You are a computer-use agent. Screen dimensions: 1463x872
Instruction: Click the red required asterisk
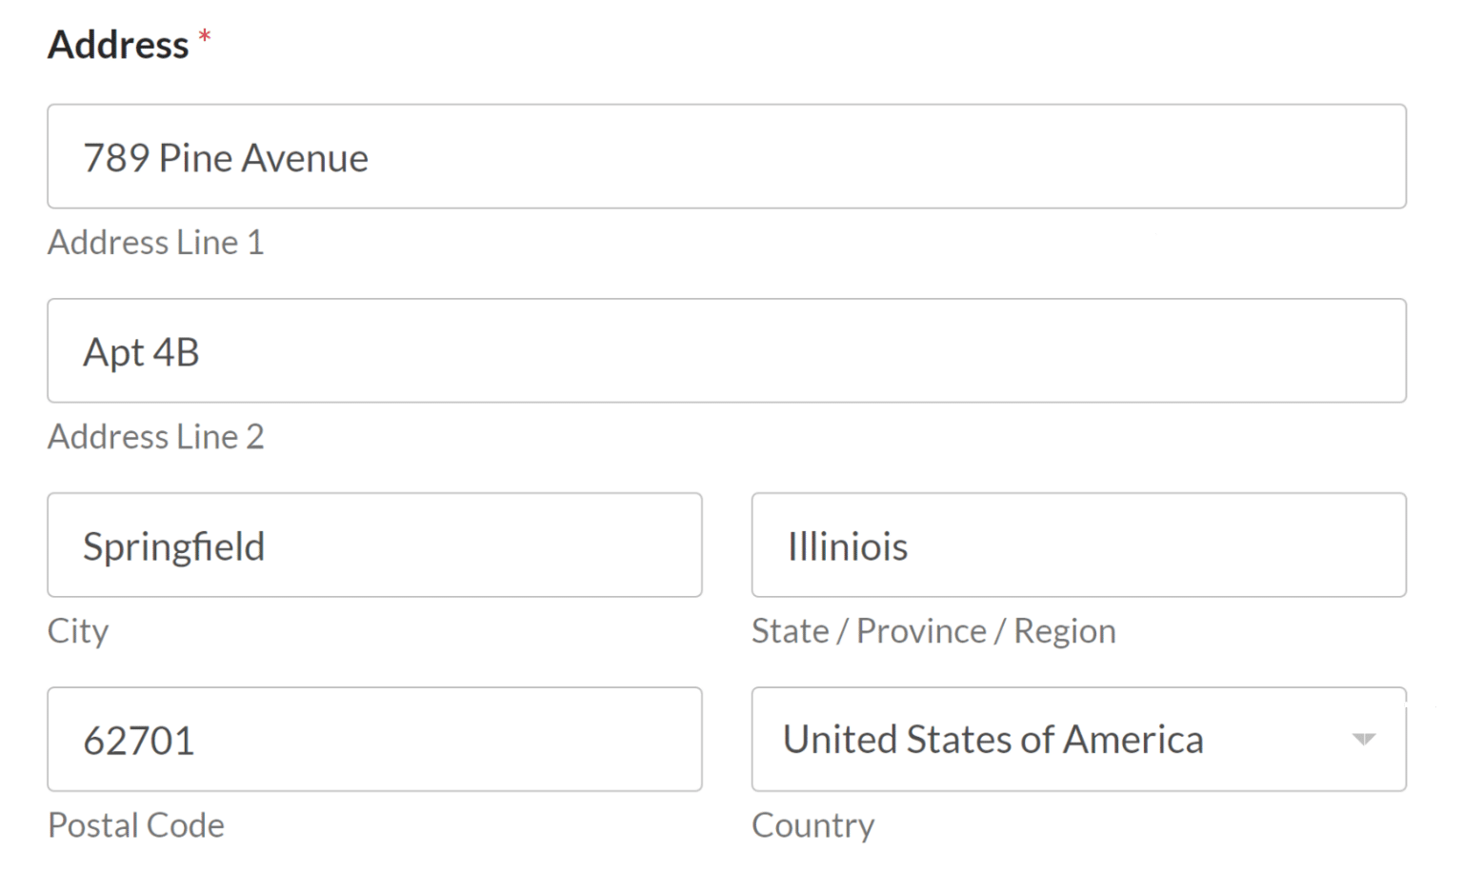coord(204,38)
